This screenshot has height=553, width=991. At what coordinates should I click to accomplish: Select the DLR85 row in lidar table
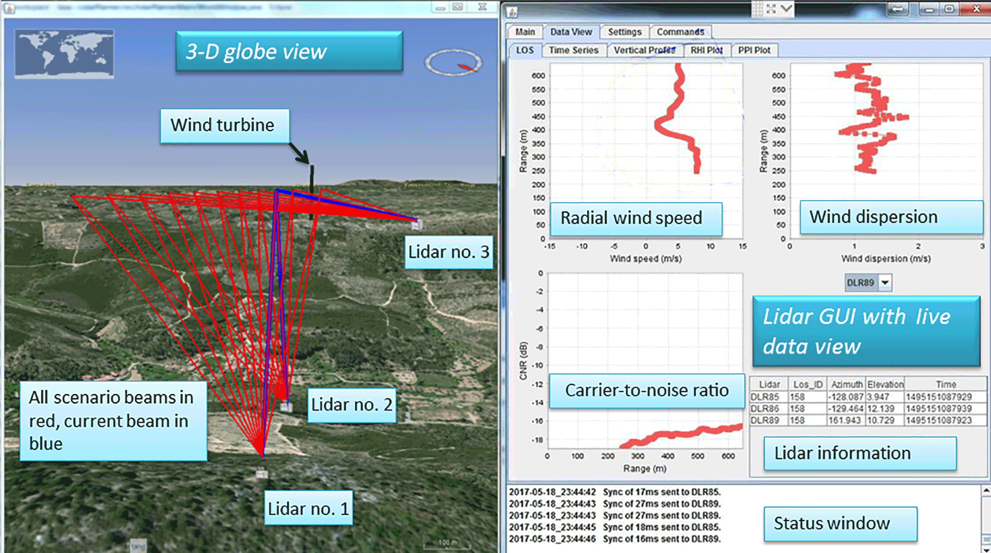764,397
